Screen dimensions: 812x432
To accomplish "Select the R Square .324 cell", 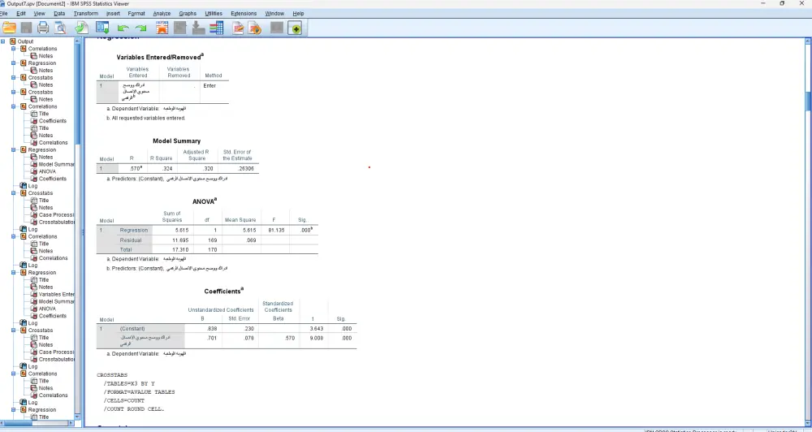I will [x=162, y=168].
